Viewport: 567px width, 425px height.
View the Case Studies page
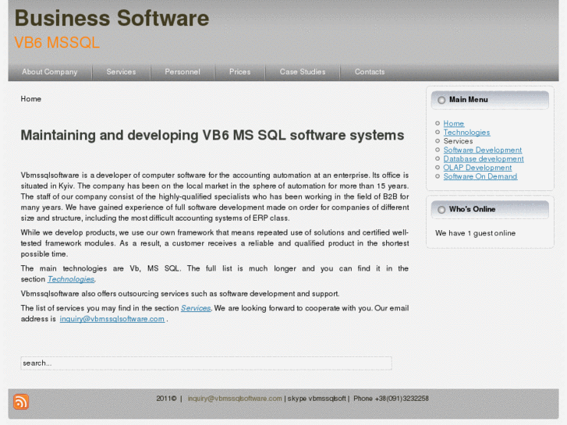[303, 72]
